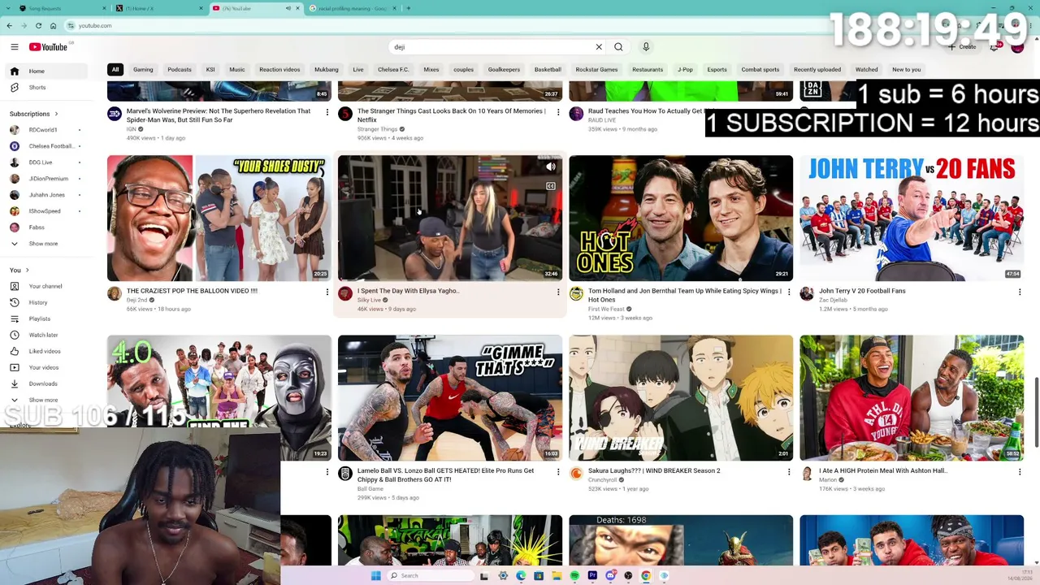Open "Tom Holland and Jon Bernthal" video title
Viewport: 1040px width, 585px height.
point(685,295)
